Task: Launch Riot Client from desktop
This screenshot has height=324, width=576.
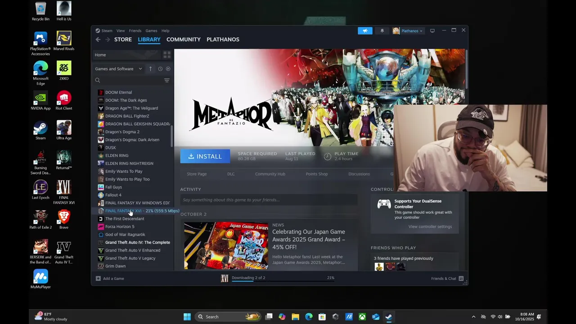Action: click(x=64, y=101)
